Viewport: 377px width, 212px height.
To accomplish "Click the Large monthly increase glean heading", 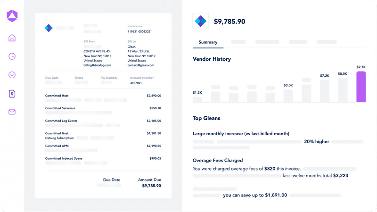I will click(x=241, y=134).
